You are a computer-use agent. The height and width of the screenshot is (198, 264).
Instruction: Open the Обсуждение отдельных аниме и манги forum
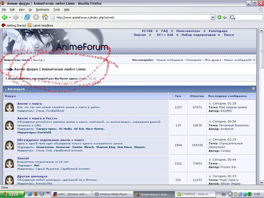click(x=51, y=140)
